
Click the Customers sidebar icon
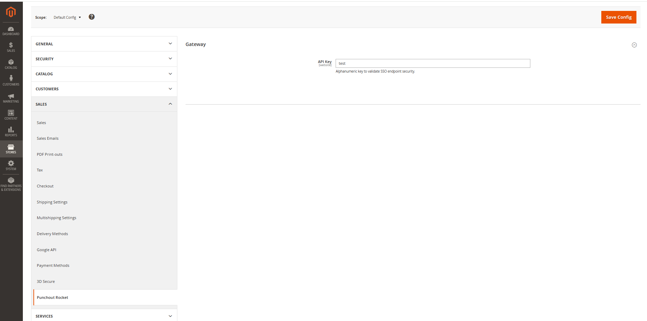[x=11, y=81]
